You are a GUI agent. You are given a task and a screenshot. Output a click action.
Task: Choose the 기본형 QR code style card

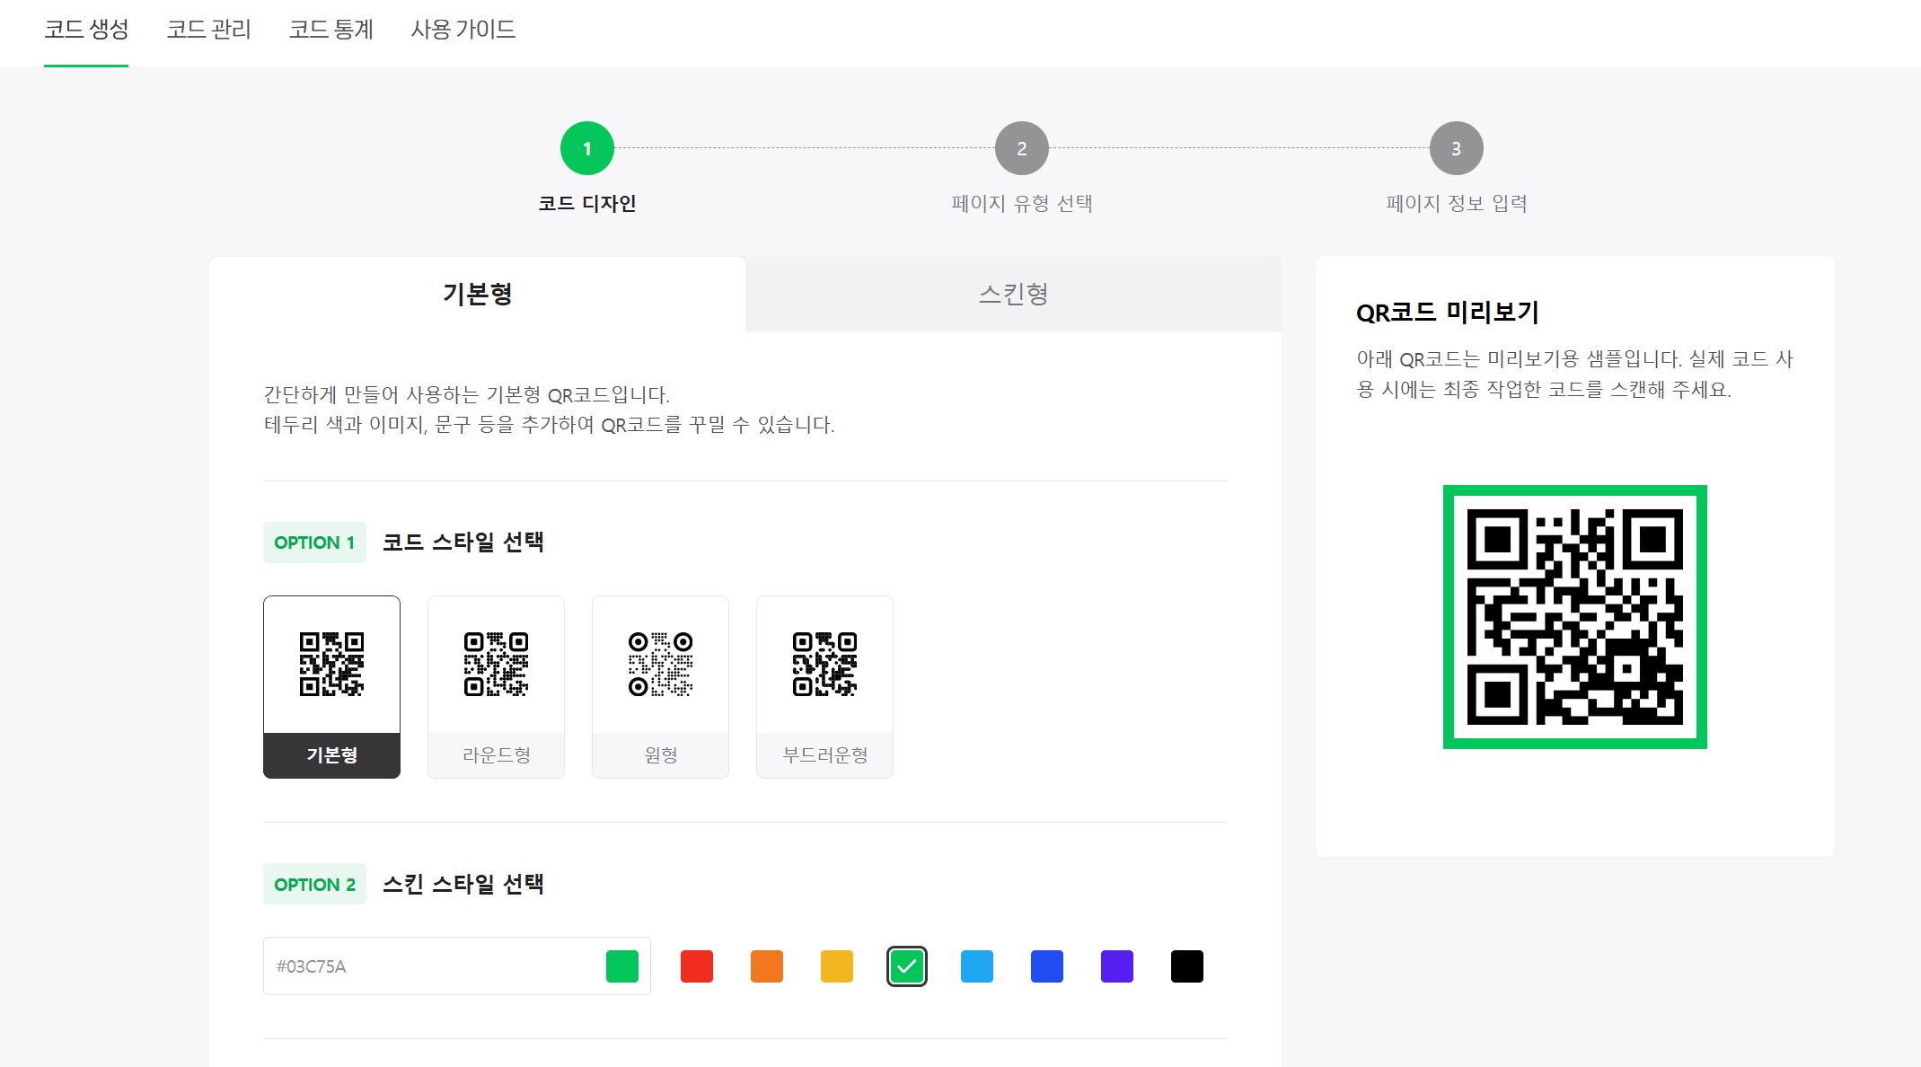click(331, 687)
